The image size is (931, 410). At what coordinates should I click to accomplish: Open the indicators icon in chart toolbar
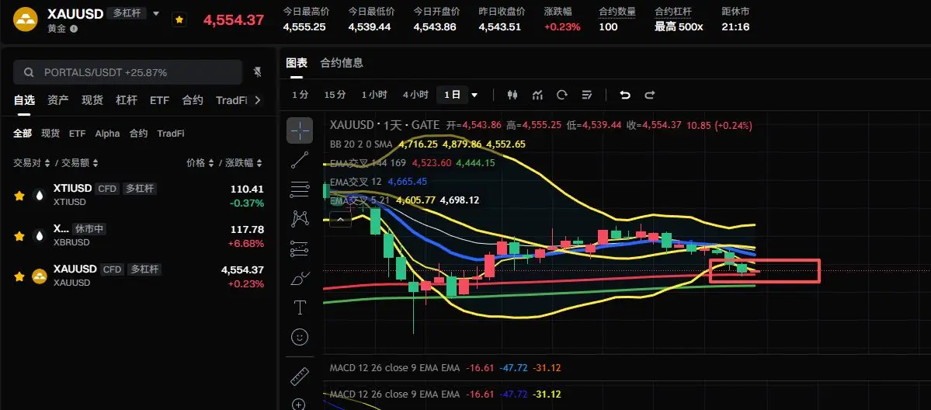click(x=538, y=95)
